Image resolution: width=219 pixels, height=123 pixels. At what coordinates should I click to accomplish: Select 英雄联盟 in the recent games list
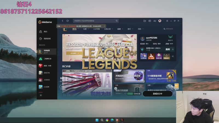[47, 52]
